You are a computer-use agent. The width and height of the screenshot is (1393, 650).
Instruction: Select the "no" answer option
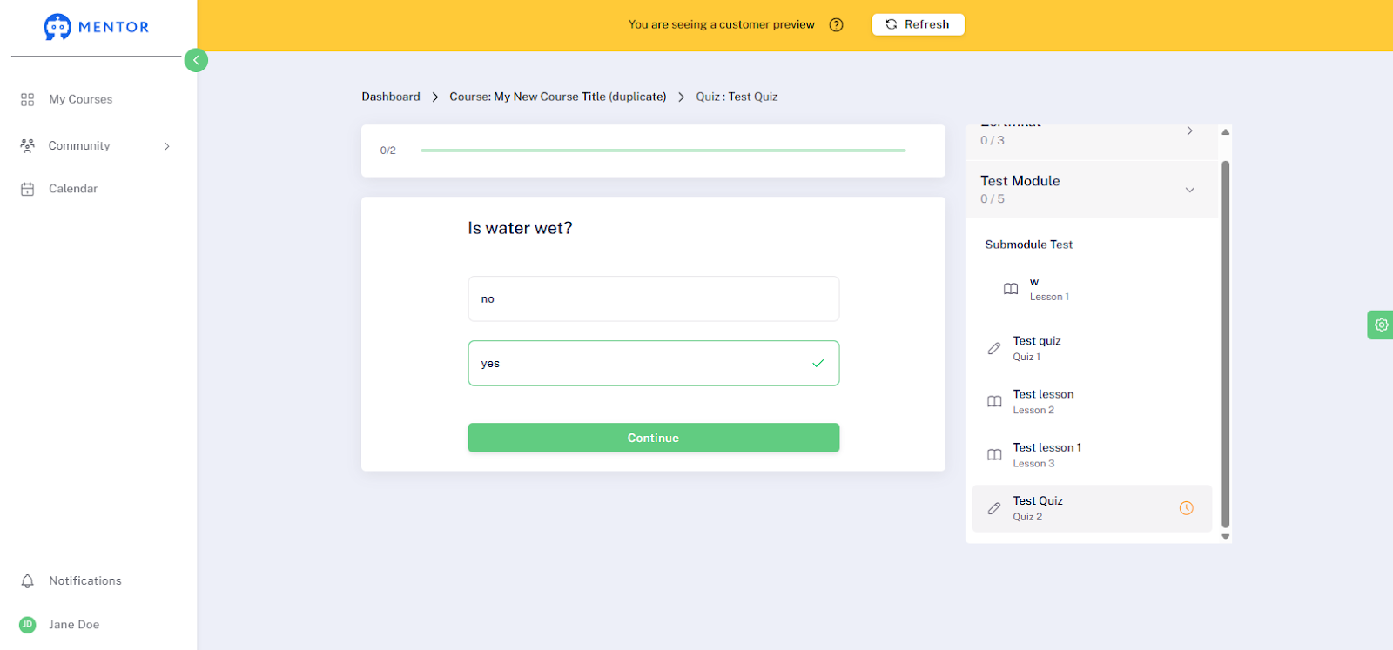click(654, 298)
